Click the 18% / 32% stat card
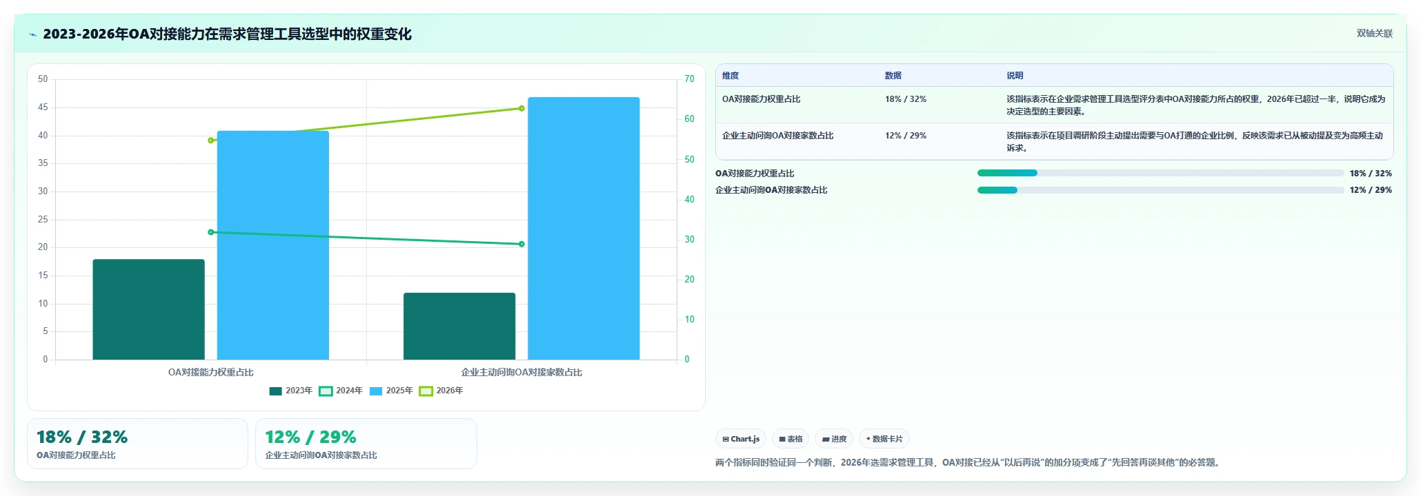Viewport: 1421px width, 496px height. coord(137,444)
